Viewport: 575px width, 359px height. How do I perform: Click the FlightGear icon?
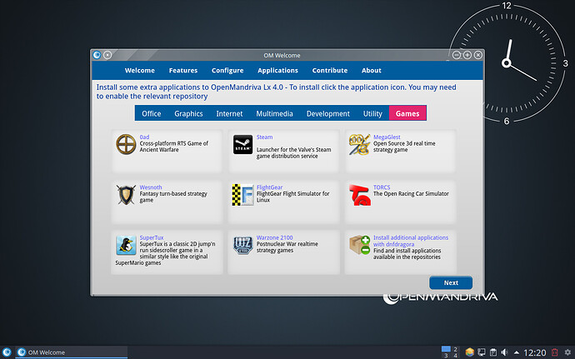click(242, 195)
